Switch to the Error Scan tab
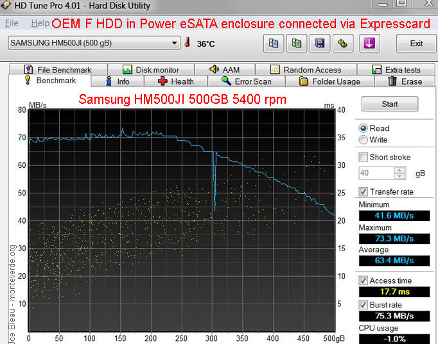 click(x=246, y=81)
